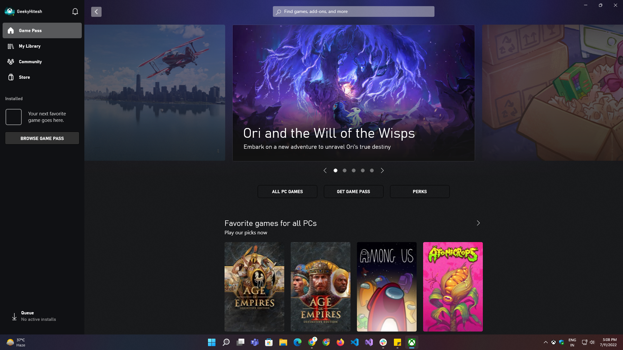Open the Windows Start menu
Screen dimensions: 623x350
click(x=212, y=342)
